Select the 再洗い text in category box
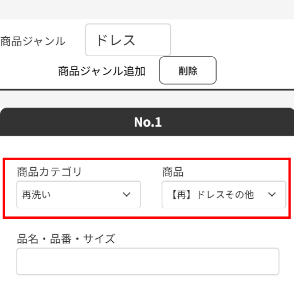This screenshot has width=294, height=299. [x=36, y=195]
